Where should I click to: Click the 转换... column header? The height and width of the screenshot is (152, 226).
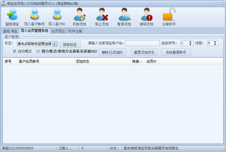138,61
